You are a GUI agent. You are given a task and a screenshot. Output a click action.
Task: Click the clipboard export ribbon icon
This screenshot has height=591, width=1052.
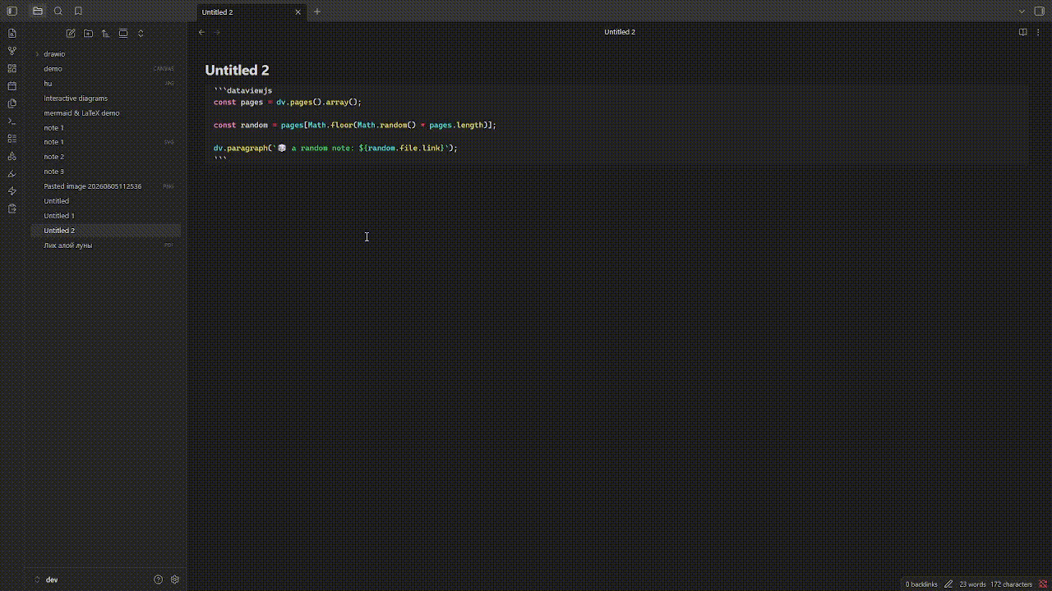coord(12,208)
